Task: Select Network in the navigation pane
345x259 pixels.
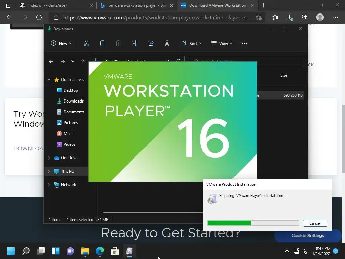Action: click(65, 185)
